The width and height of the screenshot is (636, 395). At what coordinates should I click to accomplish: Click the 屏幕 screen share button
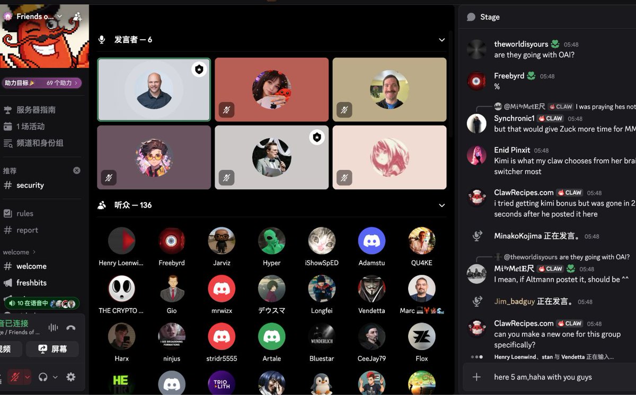(x=53, y=349)
